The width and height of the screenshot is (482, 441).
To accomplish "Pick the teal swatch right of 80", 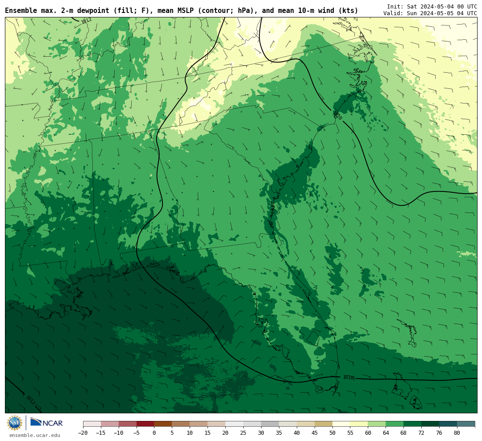I will [x=466, y=424].
